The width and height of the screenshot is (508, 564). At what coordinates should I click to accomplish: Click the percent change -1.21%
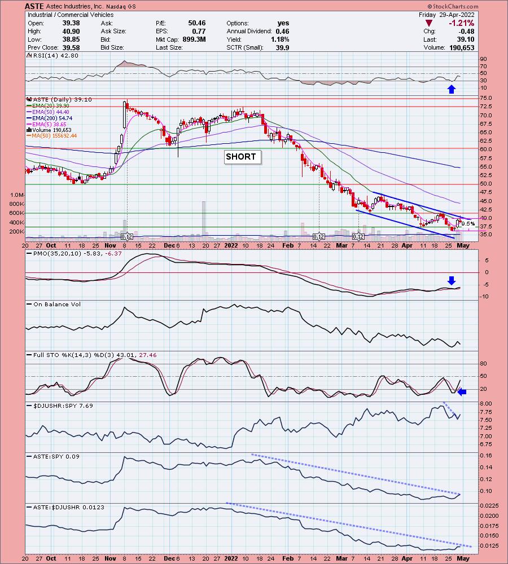461,23
